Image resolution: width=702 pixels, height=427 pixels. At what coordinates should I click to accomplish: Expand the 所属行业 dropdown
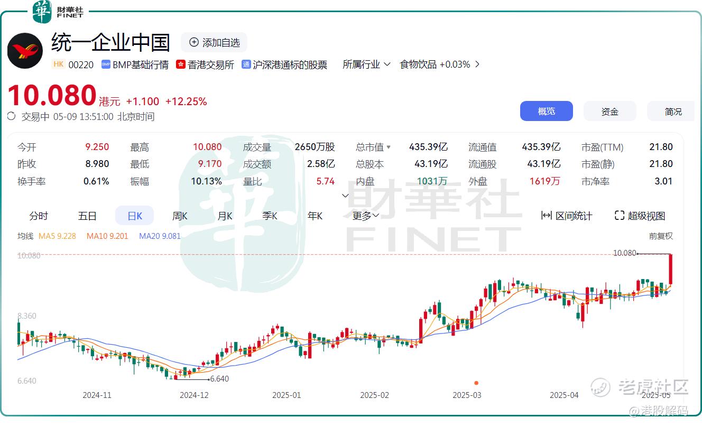point(366,64)
